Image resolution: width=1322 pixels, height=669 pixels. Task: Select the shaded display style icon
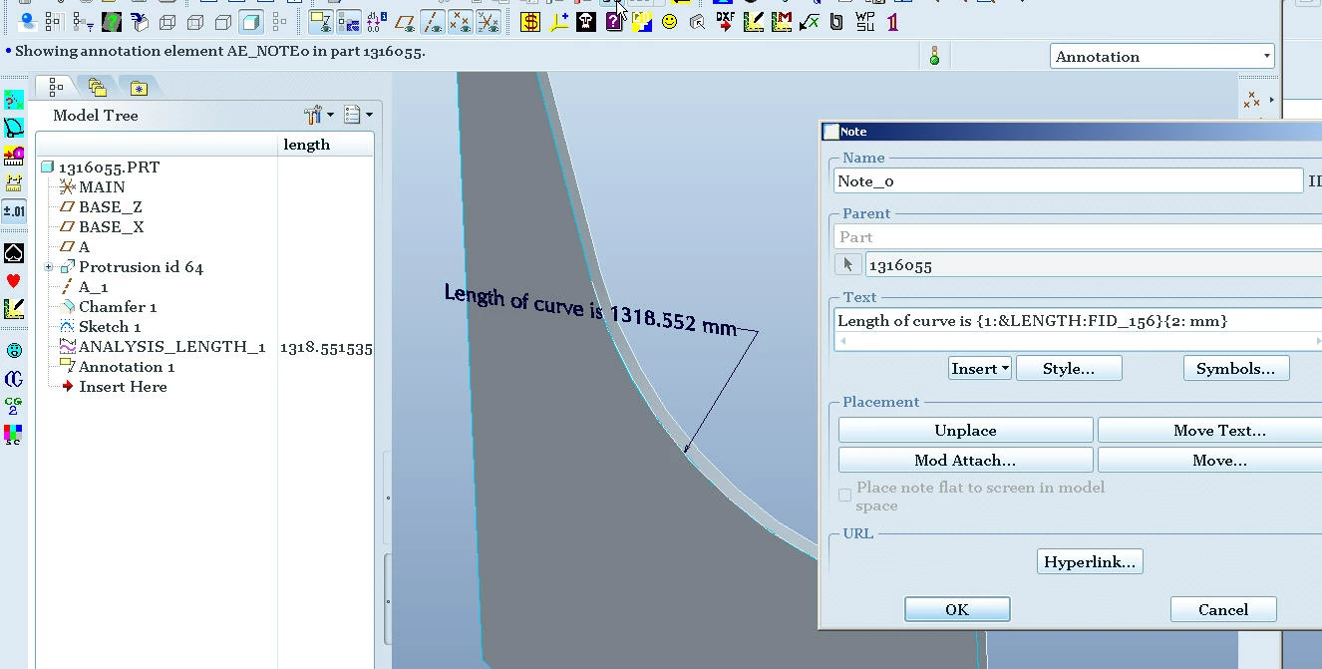(251, 21)
